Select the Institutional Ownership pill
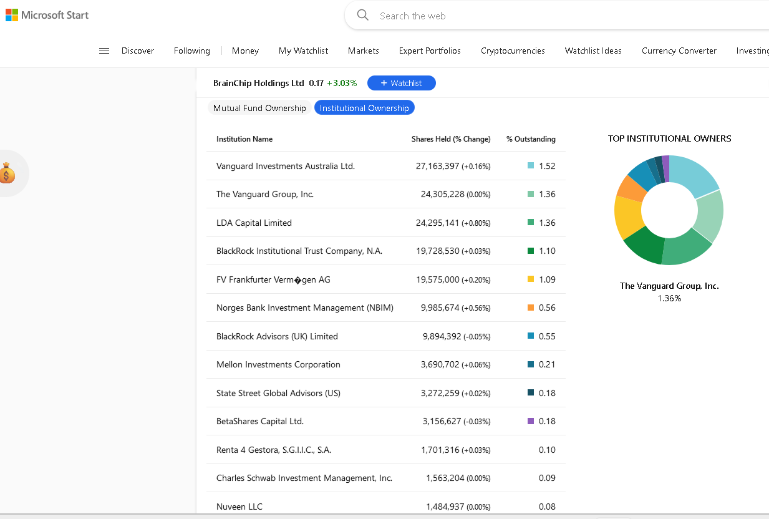The height and width of the screenshot is (519, 769). tap(364, 108)
